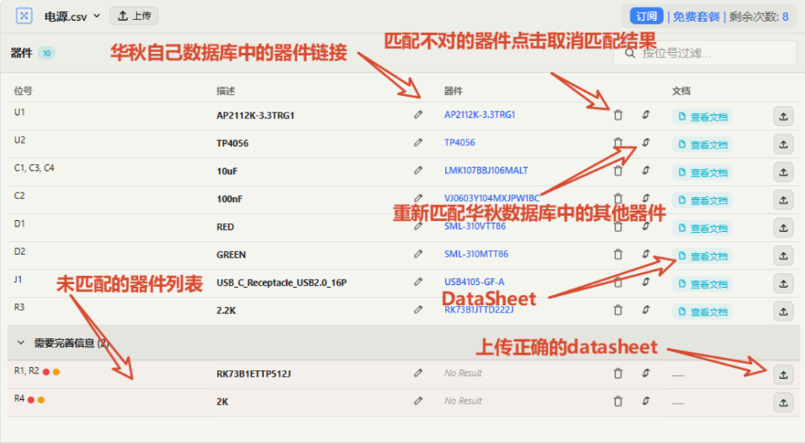Upload datasheet for the R3 row
The width and height of the screenshot is (805, 443).
(783, 311)
